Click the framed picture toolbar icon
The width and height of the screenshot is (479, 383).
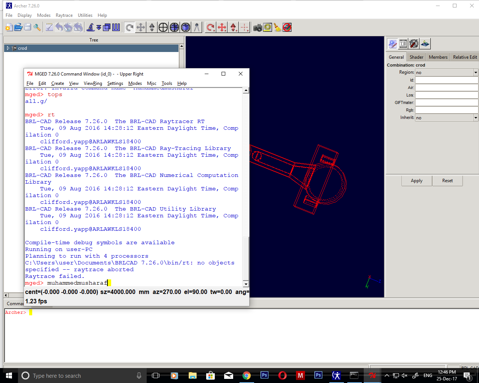267,27
